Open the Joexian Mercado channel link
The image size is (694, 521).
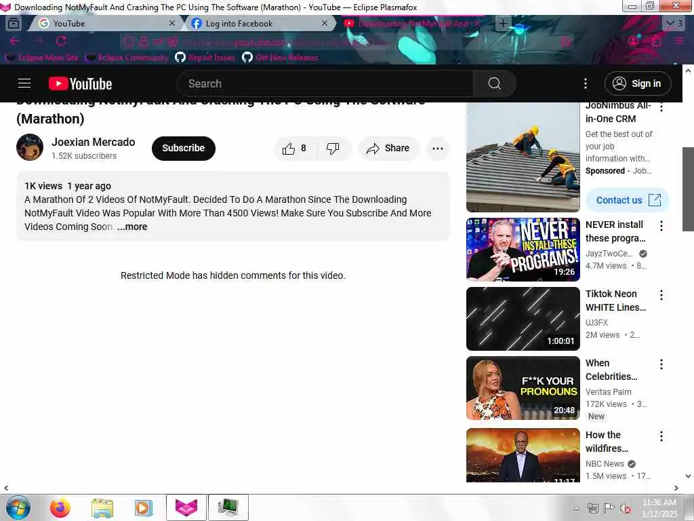coord(93,142)
